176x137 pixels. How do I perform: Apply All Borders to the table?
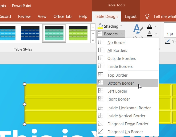click(x=117, y=51)
